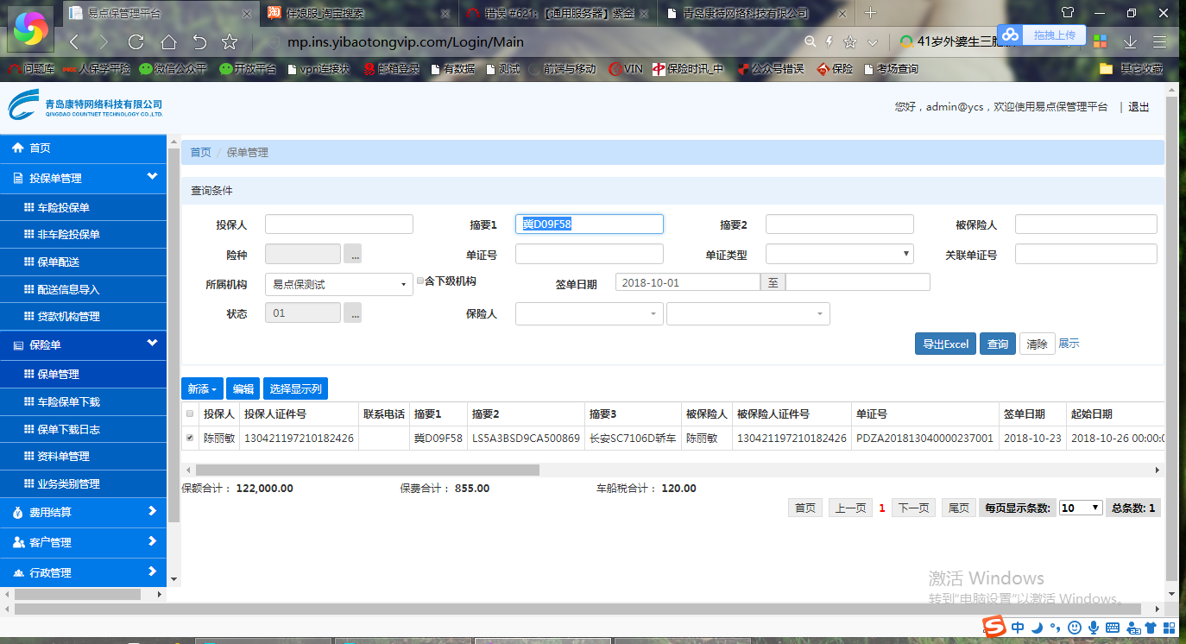Click the table's horizontal scrollbar thumb
Image resolution: width=1186 pixels, height=644 pixels.
coord(368,470)
